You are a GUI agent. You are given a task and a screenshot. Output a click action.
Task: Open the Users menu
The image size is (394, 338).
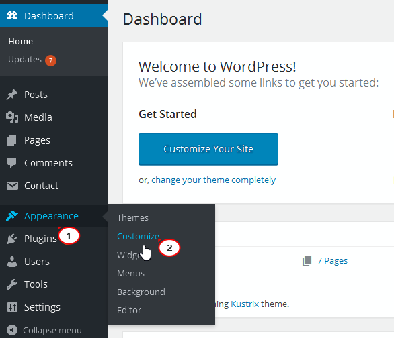[37, 262]
